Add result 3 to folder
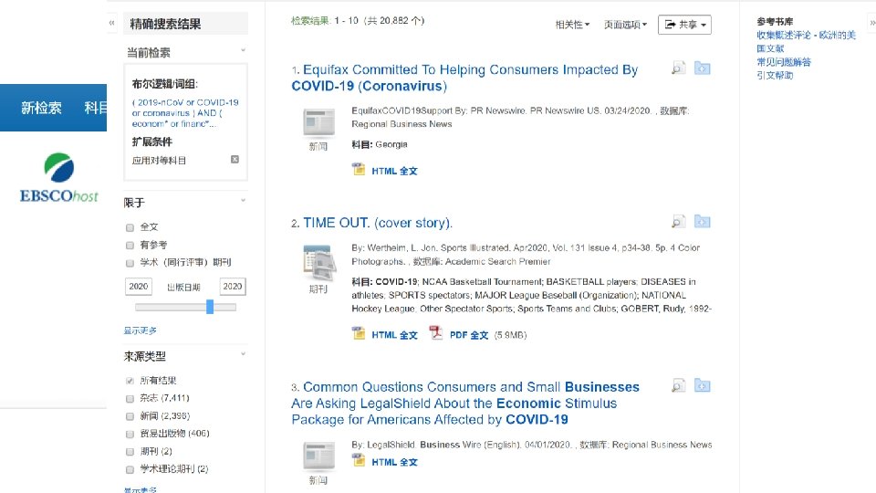Viewport: 876px width, 493px height. (703, 385)
